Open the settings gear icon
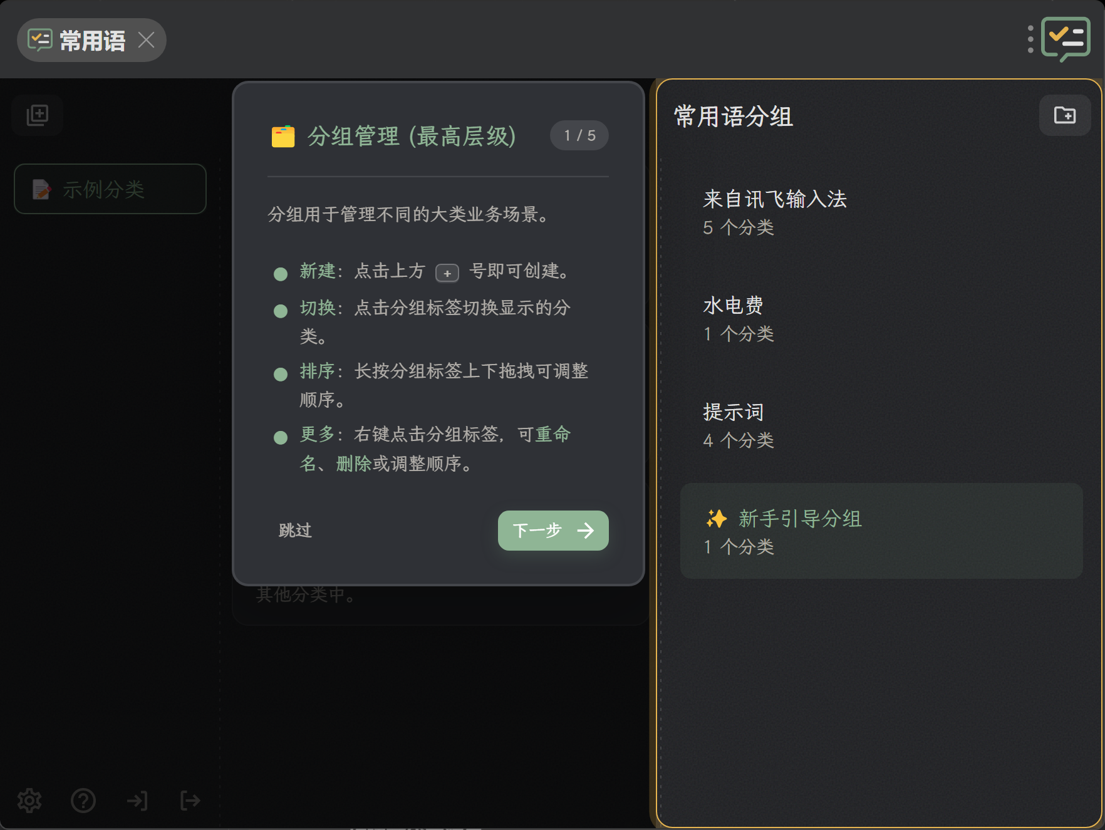The image size is (1105, 830). pos(29,800)
